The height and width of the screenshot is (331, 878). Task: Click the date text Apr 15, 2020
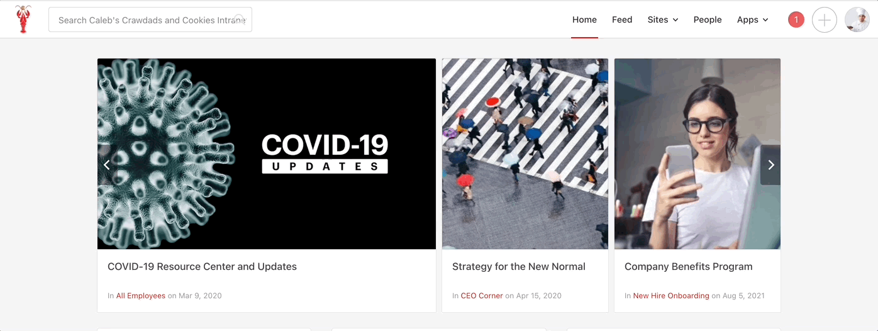[x=539, y=296]
